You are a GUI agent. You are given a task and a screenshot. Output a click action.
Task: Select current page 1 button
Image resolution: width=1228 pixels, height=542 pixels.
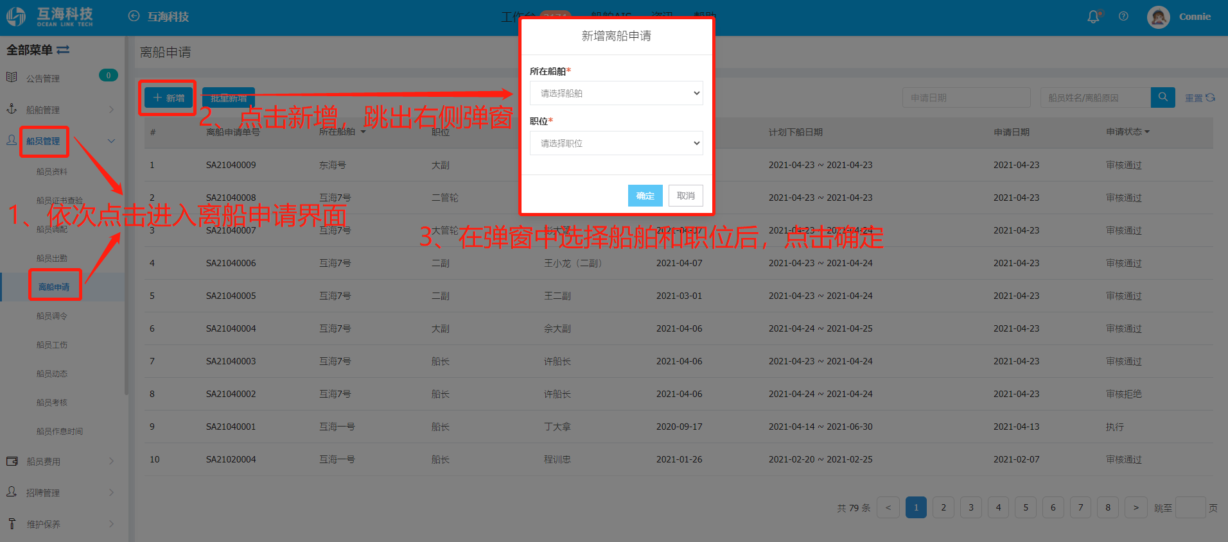(x=916, y=507)
